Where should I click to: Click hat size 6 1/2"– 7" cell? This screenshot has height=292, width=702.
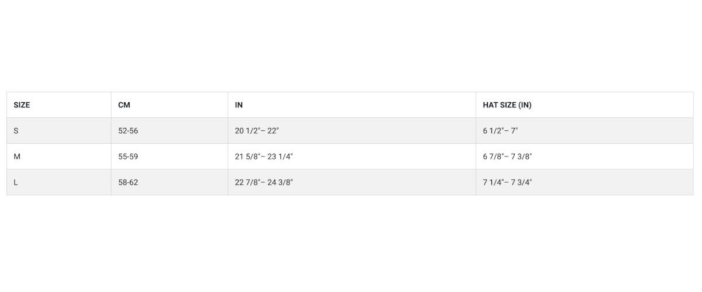[500, 131]
